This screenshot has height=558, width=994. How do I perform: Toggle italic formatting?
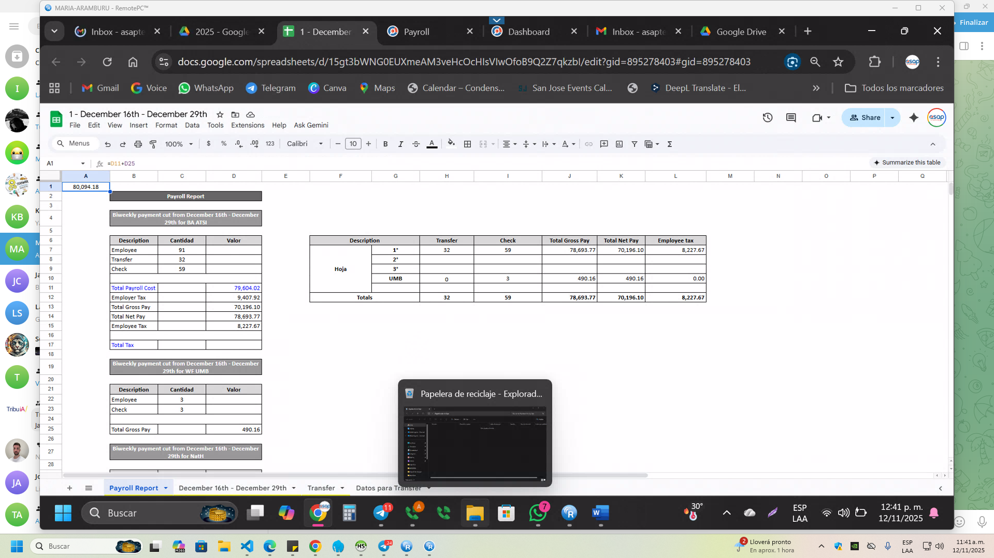400,144
